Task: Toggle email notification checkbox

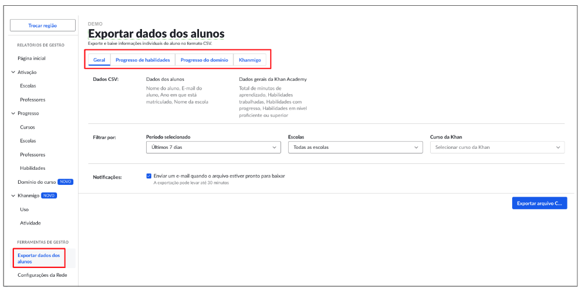Action: coord(149,176)
